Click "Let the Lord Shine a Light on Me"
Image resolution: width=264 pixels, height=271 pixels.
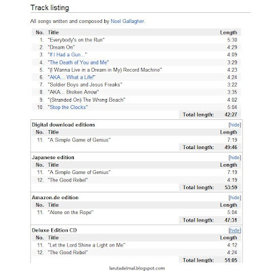87,245
